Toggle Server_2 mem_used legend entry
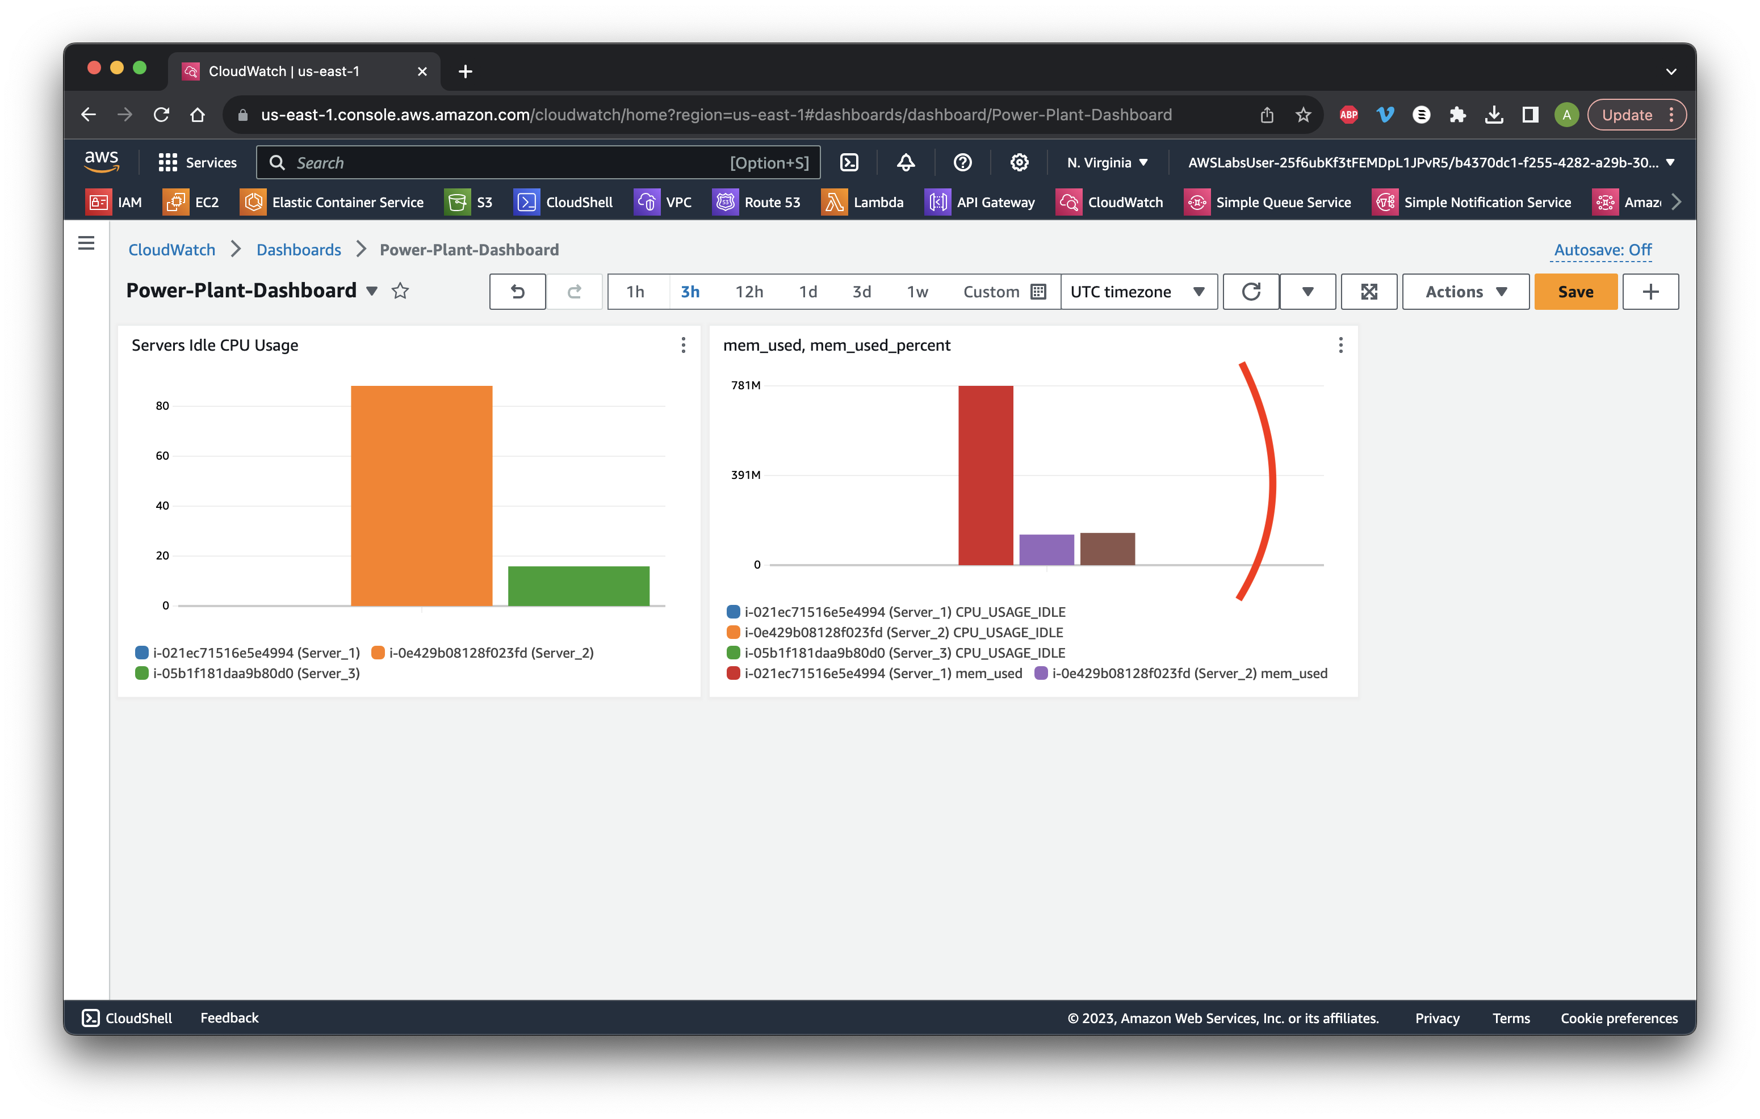 pyautogui.click(x=1181, y=673)
